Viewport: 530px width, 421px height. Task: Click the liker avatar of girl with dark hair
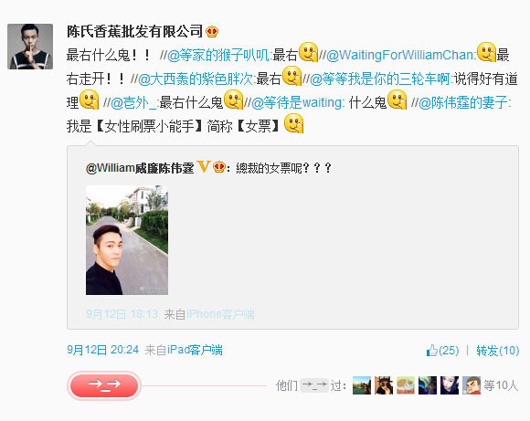(450, 385)
